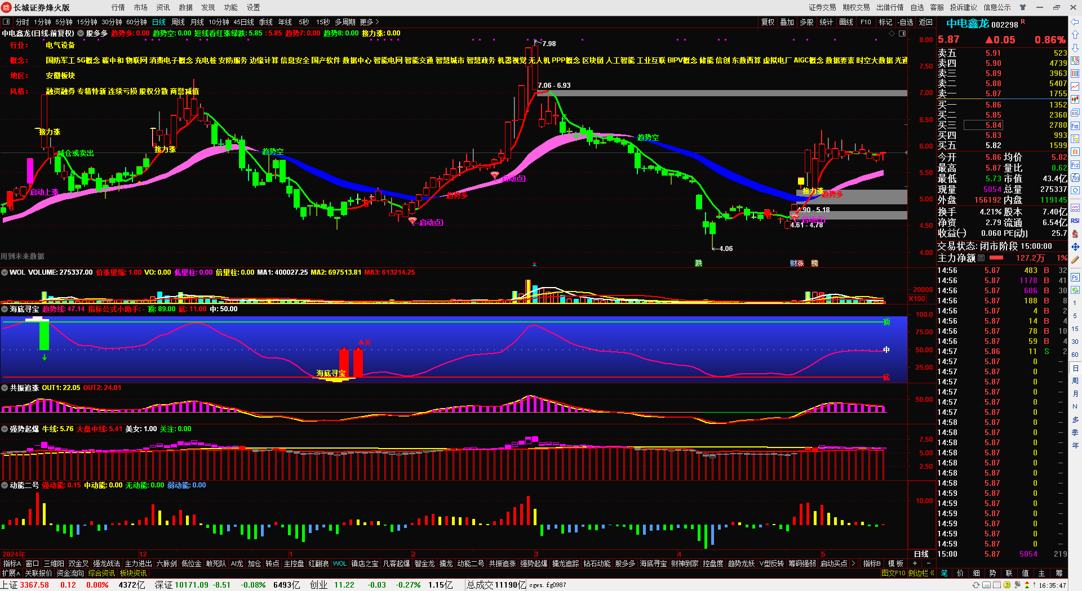Screen dimensions: 1082x591
Task: Click the list icon beside 主力净额
Action: (981, 258)
